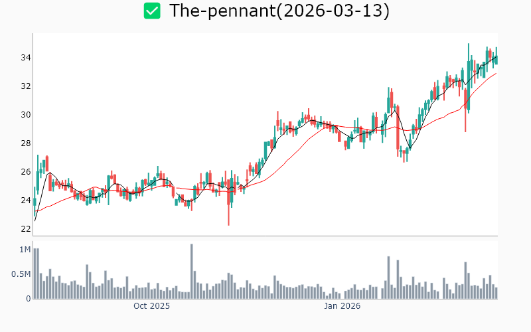Click the last candlestick at the far right
This screenshot has width=531, height=332.
point(496,58)
